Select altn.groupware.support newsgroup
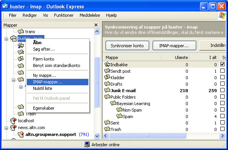This screenshot has height=150, width=228. (x=51, y=134)
